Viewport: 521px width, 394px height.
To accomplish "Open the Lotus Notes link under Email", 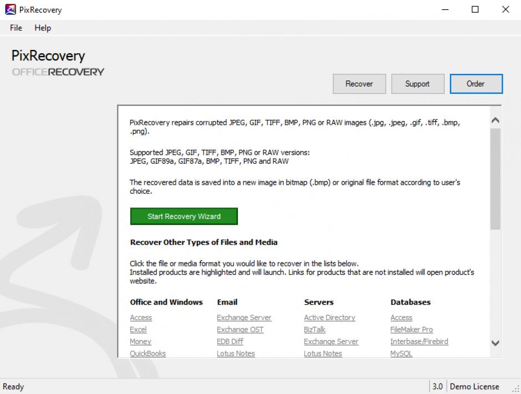I will coord(236,353).
